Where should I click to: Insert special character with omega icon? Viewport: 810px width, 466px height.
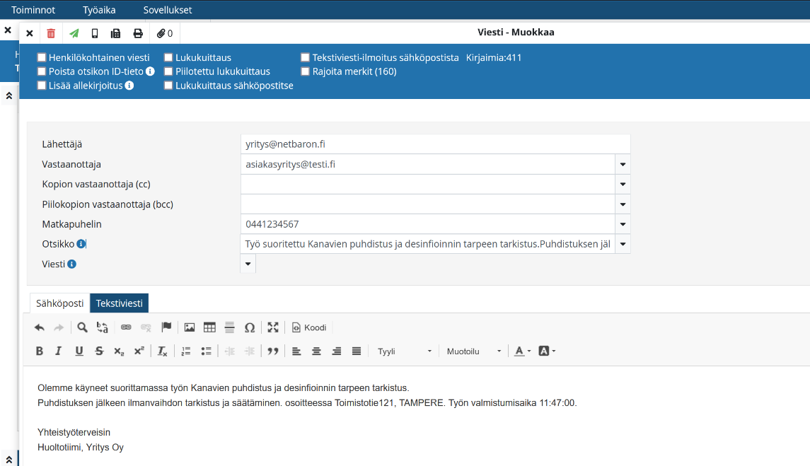point(249,327)
